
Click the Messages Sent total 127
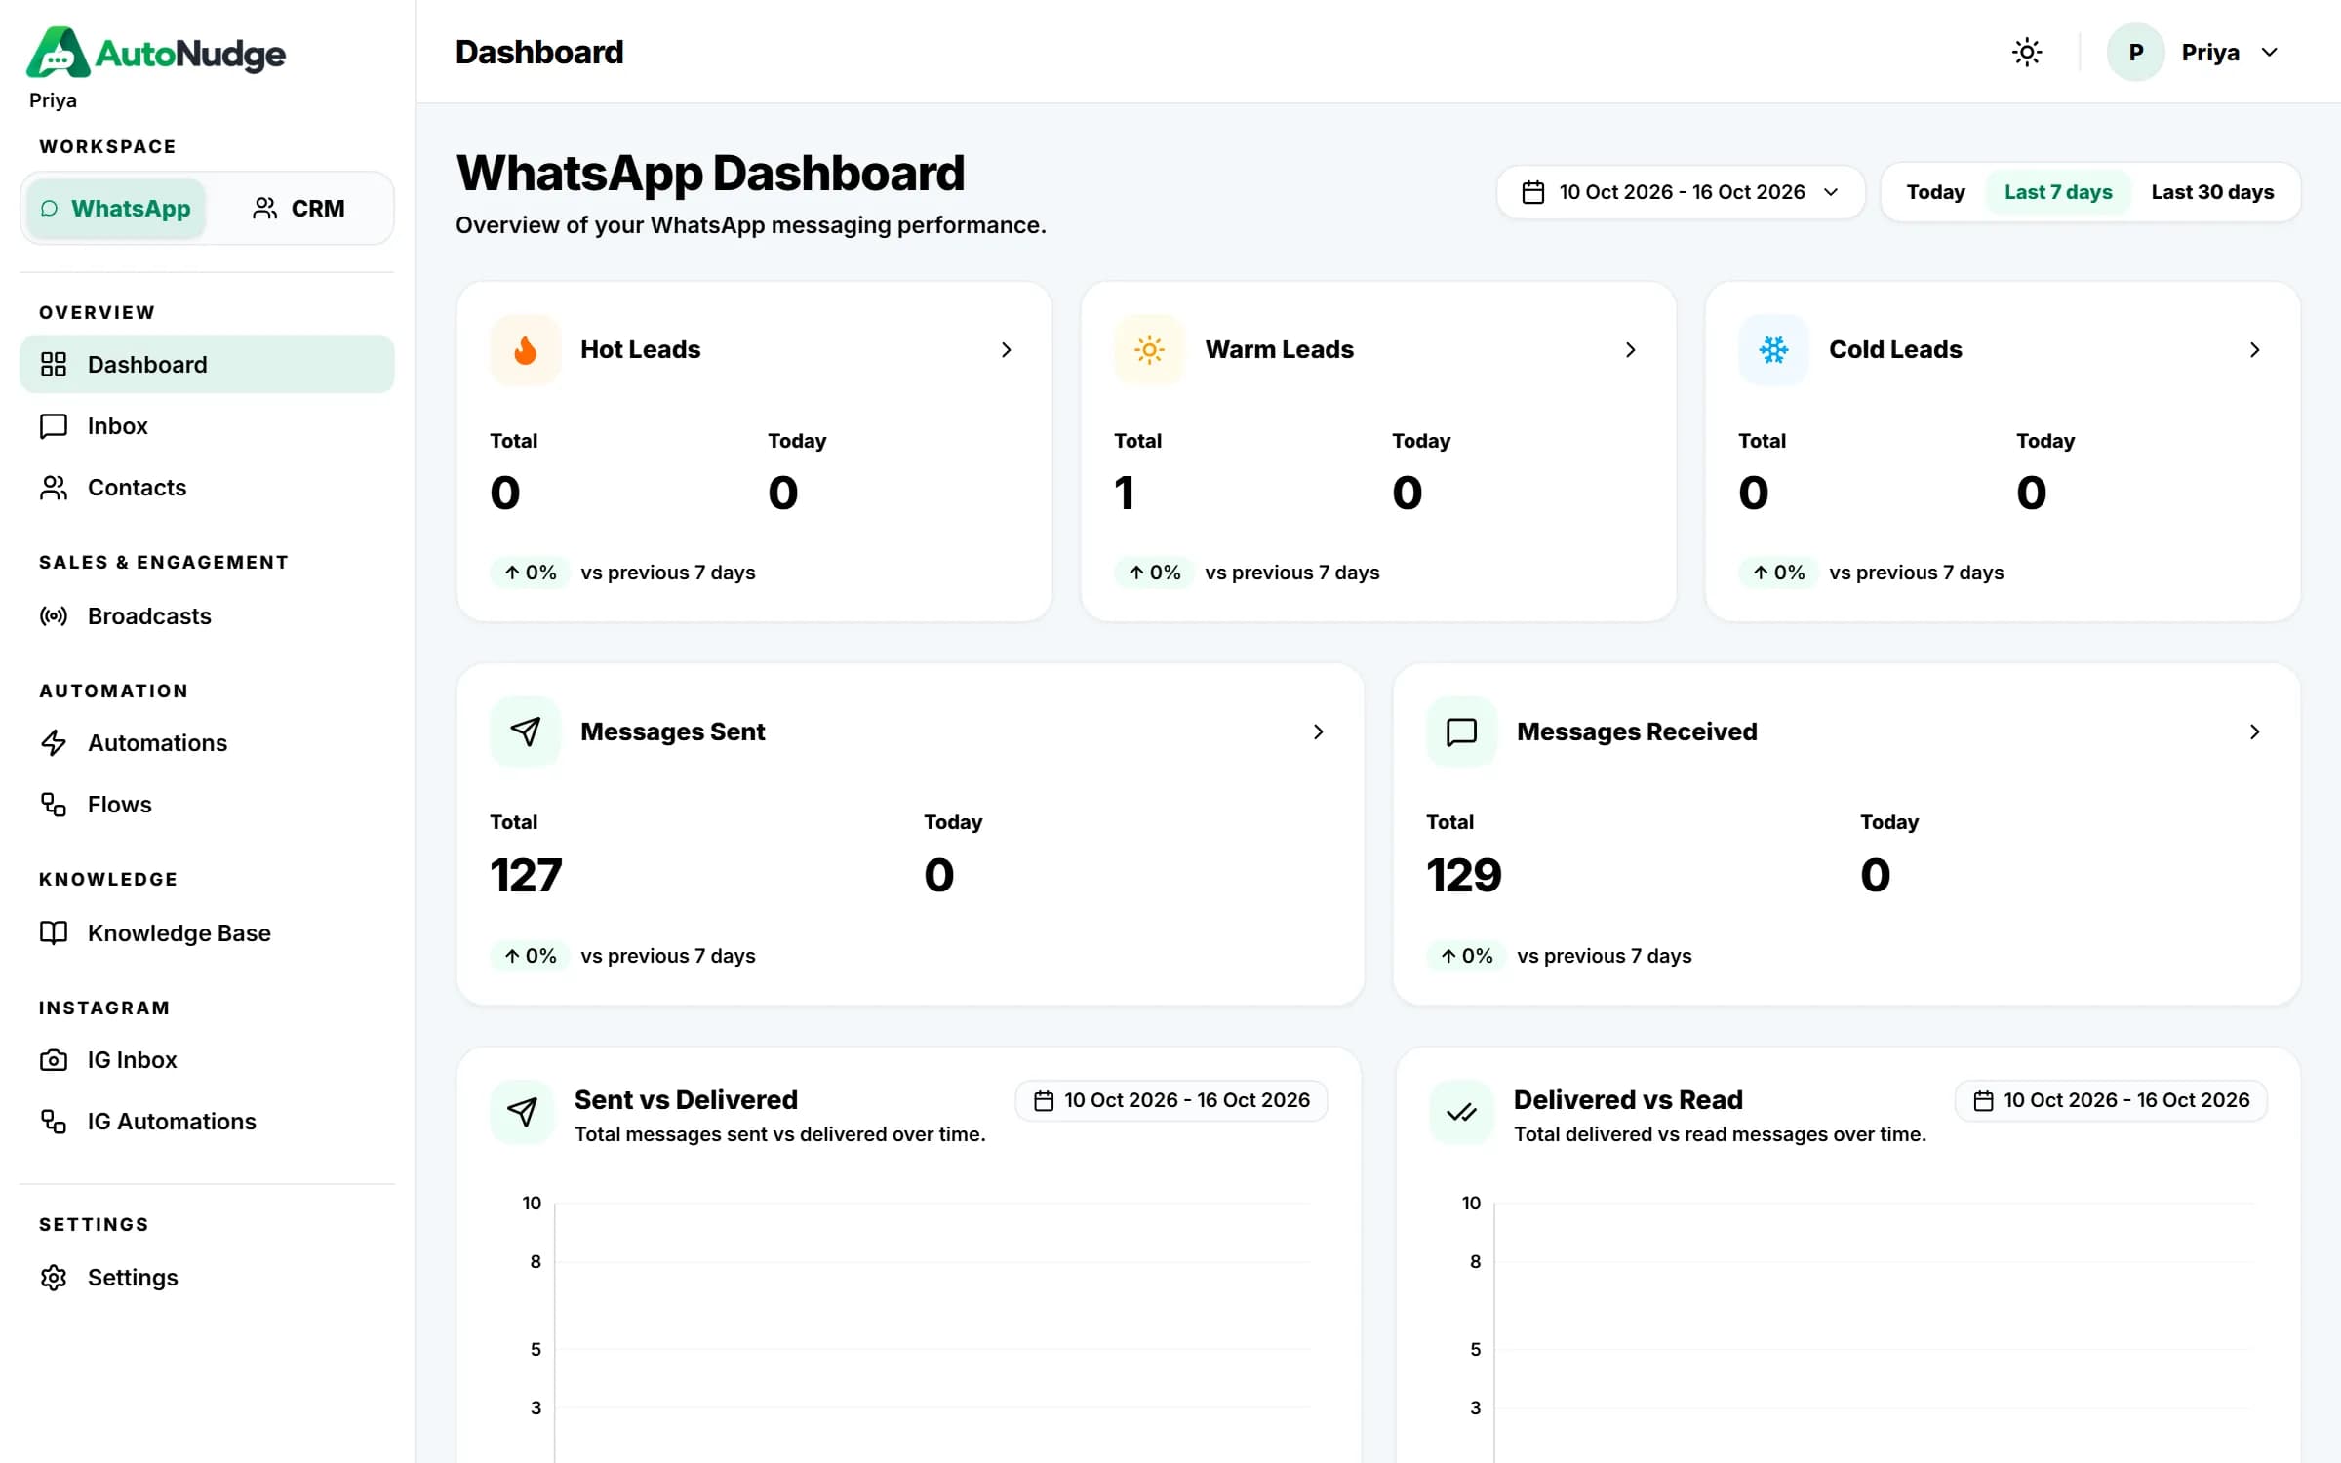[x=526, y=875]
